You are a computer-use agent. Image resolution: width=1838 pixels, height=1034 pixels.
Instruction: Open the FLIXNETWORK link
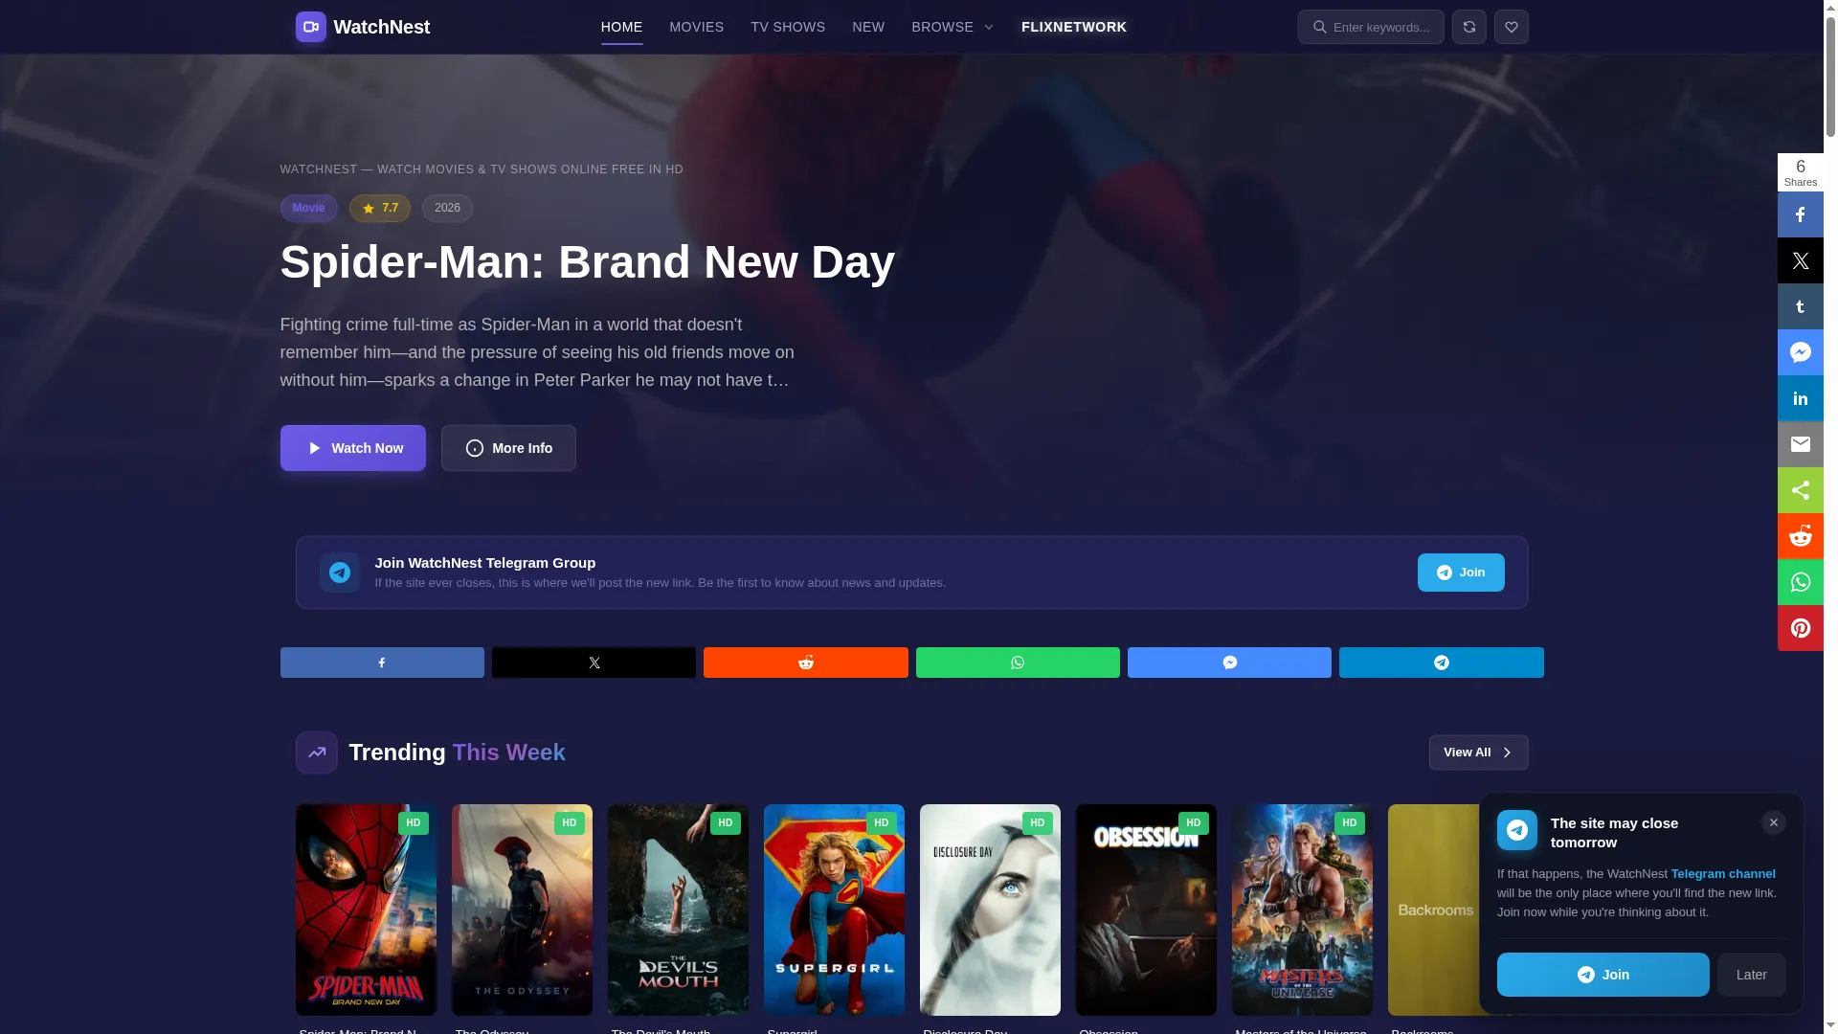coord(1074,27)
